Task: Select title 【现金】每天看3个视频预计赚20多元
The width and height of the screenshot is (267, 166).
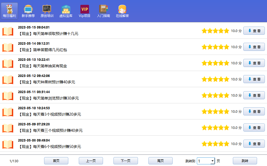Action: 49,114
